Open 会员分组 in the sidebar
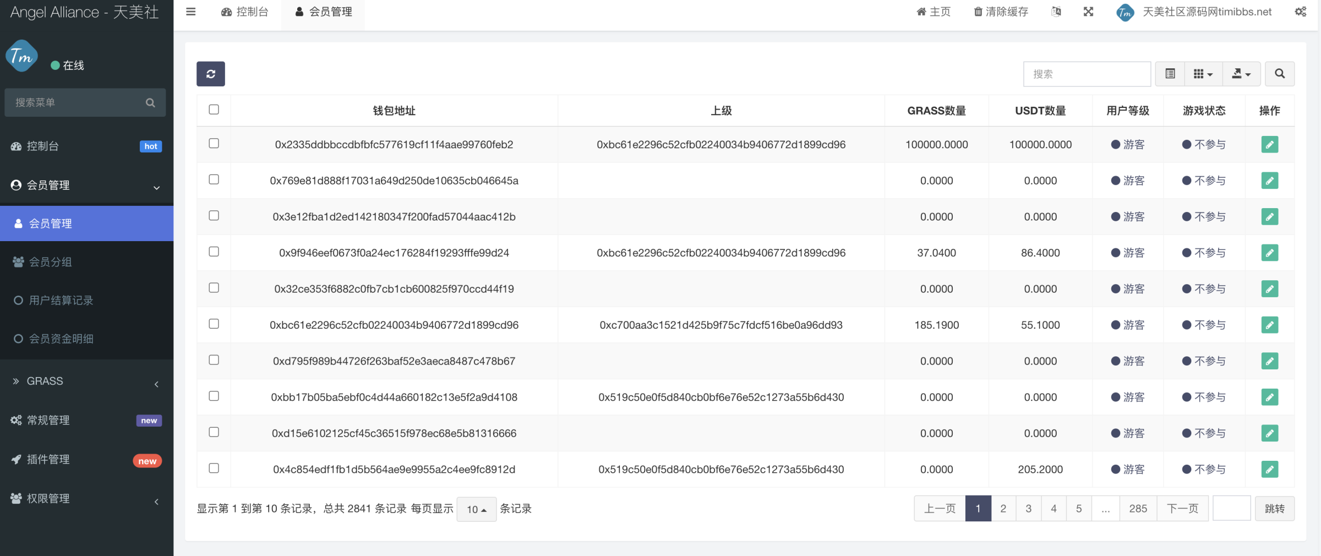 [x=50, y=262]
